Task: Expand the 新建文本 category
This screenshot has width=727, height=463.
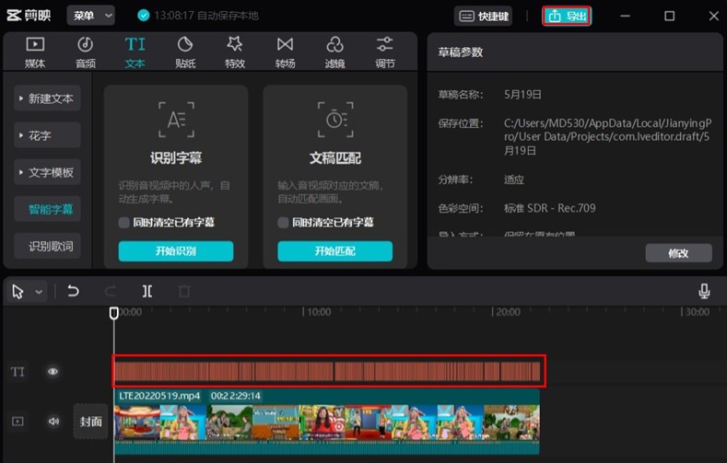Action: pos(47,98)
